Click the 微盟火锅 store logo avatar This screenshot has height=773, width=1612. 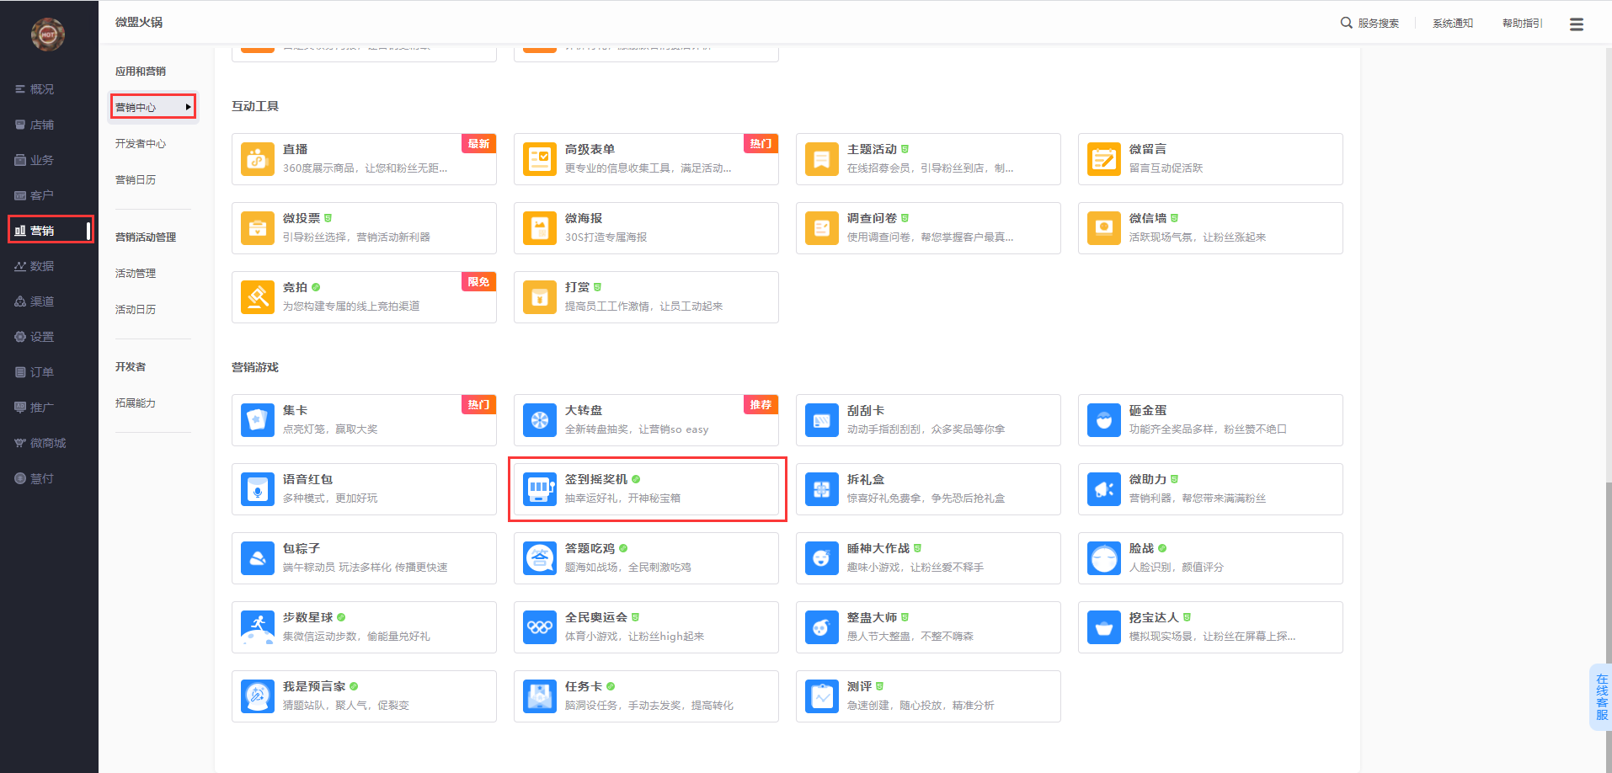pos(48,35)
